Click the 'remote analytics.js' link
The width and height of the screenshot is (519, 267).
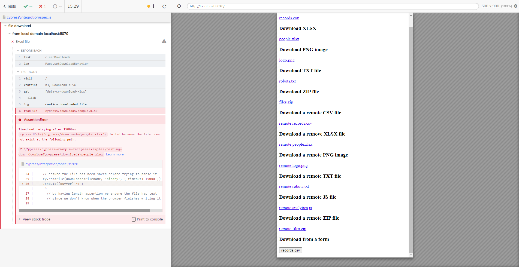pyautogui.click(x=295, y=208)
